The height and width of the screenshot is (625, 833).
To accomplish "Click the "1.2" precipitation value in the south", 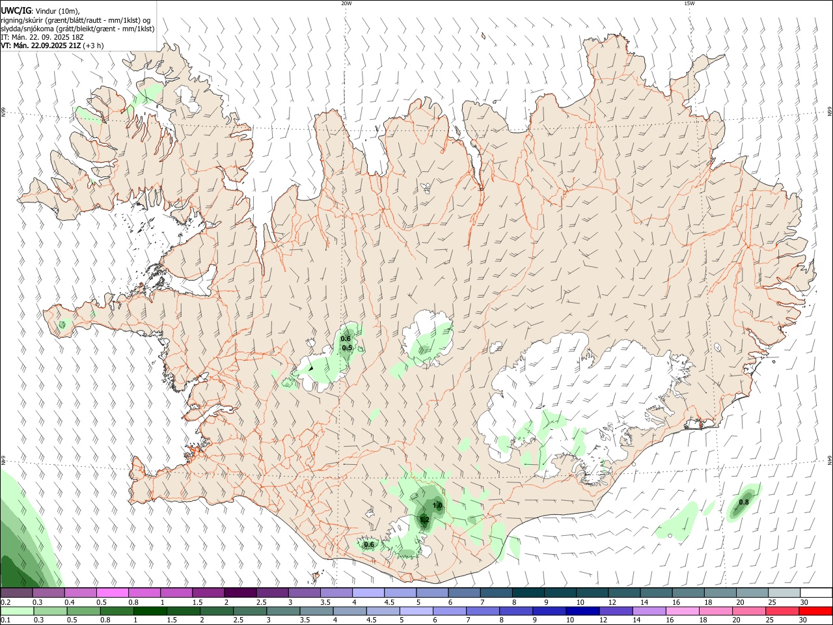I will pos(424,519).
